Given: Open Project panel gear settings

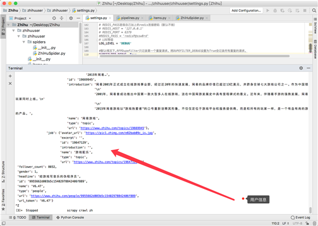Looking at the screenshot, I should tap(71, 18).
